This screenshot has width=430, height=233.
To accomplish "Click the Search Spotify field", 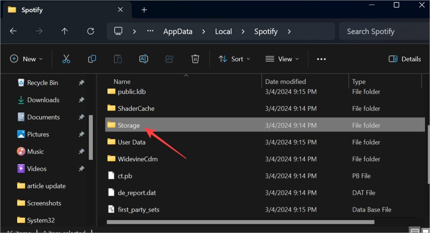I will [384, 31].
